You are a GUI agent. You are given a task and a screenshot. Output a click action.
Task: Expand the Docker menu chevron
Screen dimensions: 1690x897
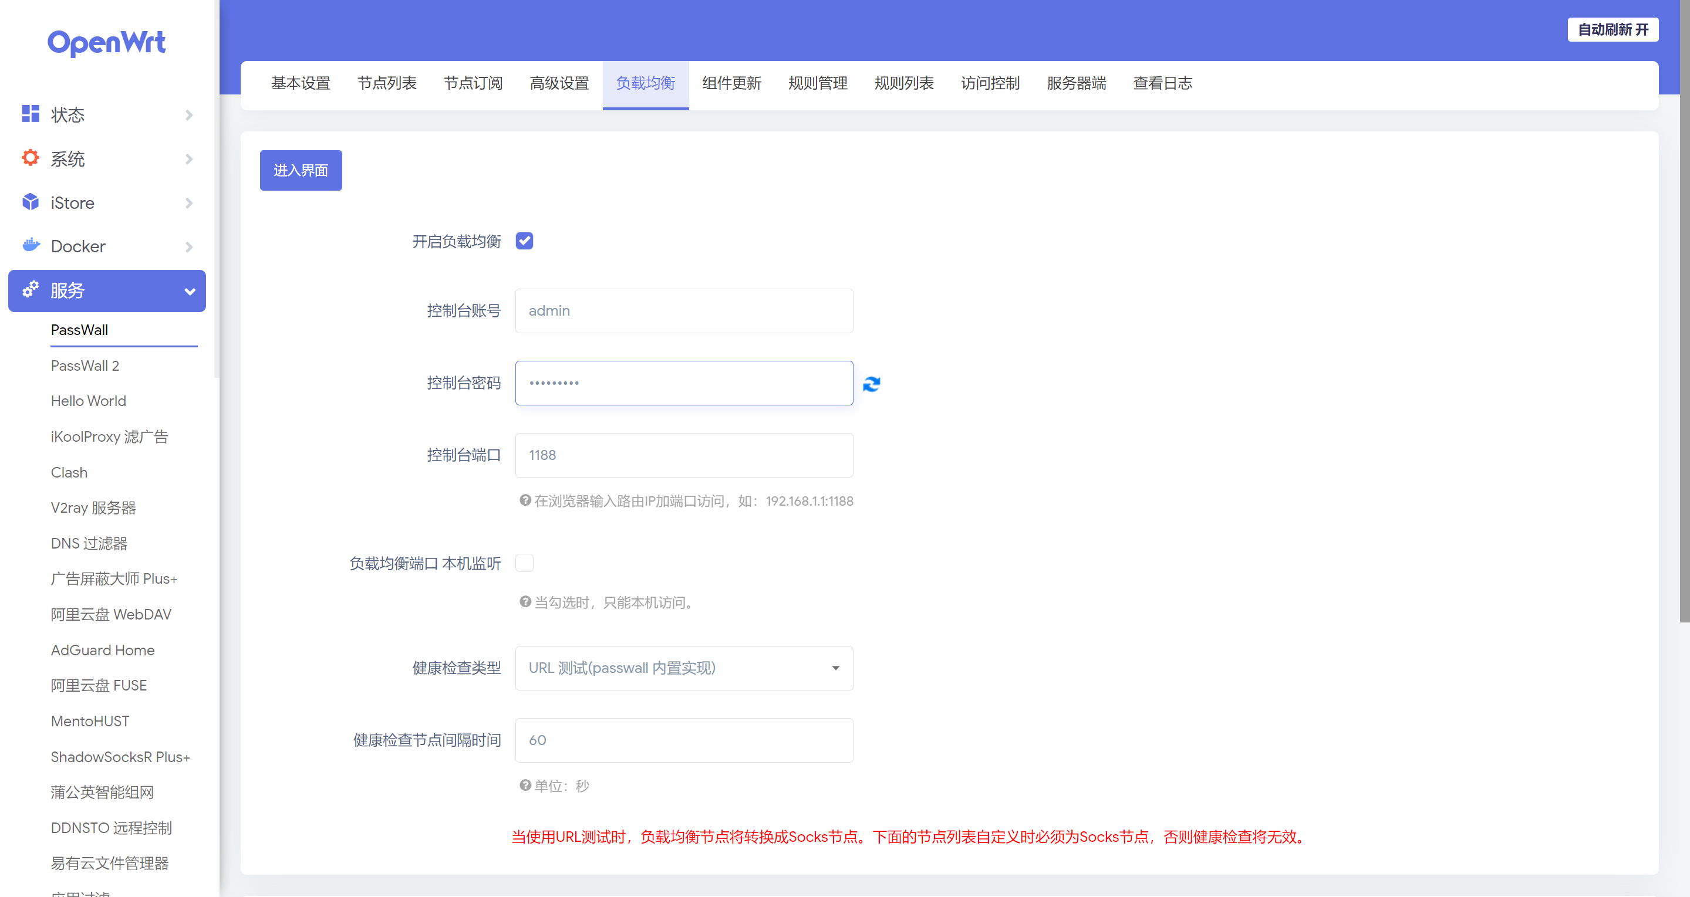click(189, 246)
